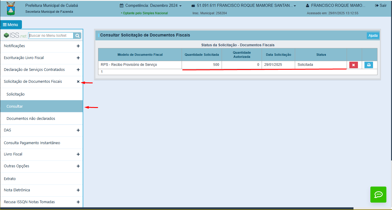Image resolution: width=392 pixels, height=210 pixels.
Task: Expand the Nota Eletrônica menu section
Action: click(78, 190)
